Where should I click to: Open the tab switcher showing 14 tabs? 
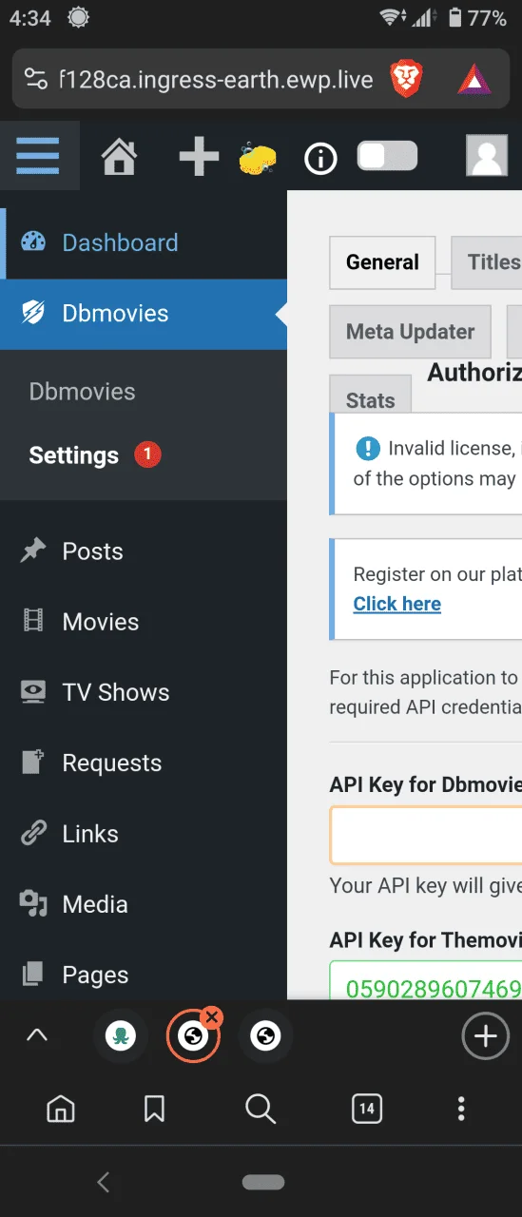[367, 1109]
